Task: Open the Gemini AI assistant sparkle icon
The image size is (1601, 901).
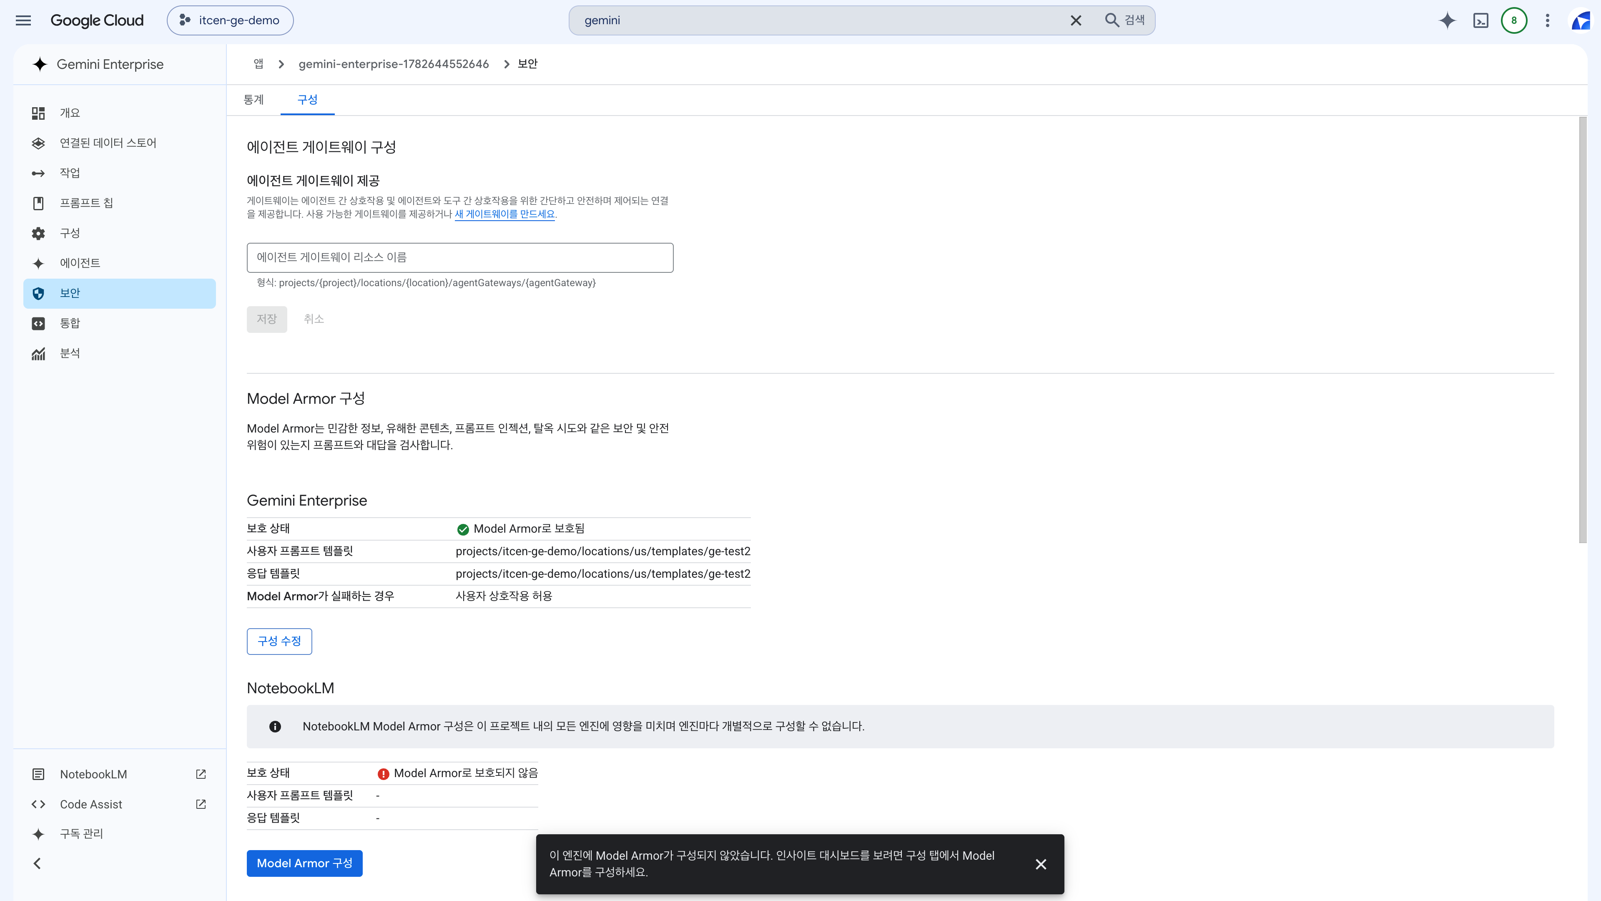Action: 1447,20
